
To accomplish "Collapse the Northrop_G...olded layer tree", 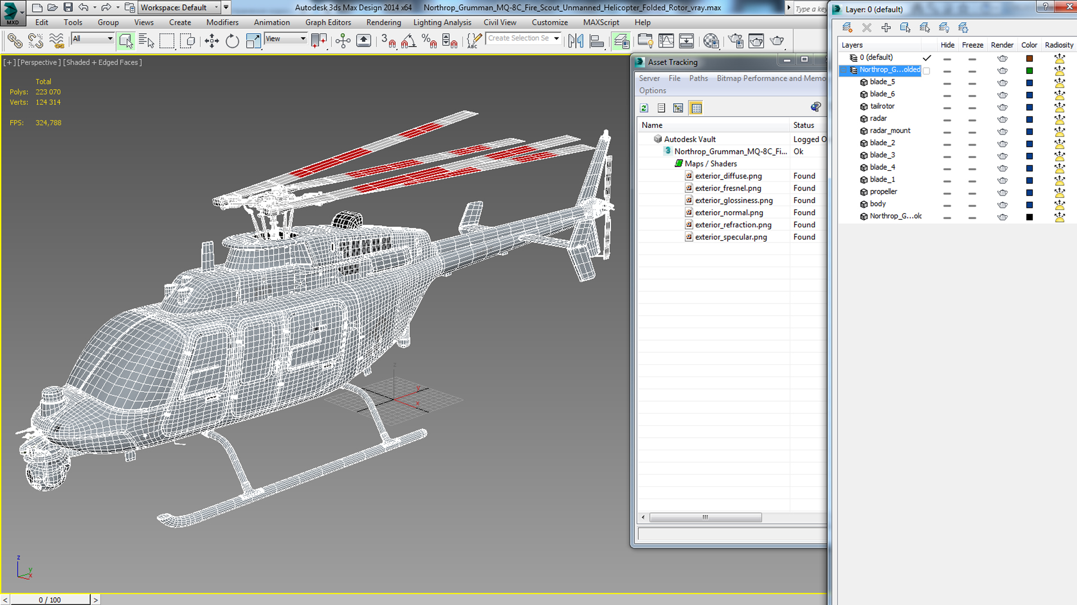I will coord(844,70).
